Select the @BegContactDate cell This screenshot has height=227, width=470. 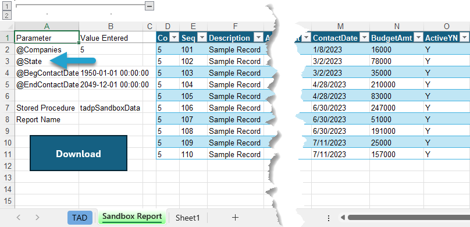[x=47, y=73]
